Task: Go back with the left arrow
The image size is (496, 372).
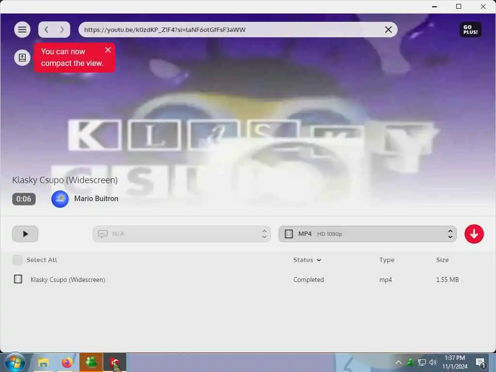Action: click(46, 30)
